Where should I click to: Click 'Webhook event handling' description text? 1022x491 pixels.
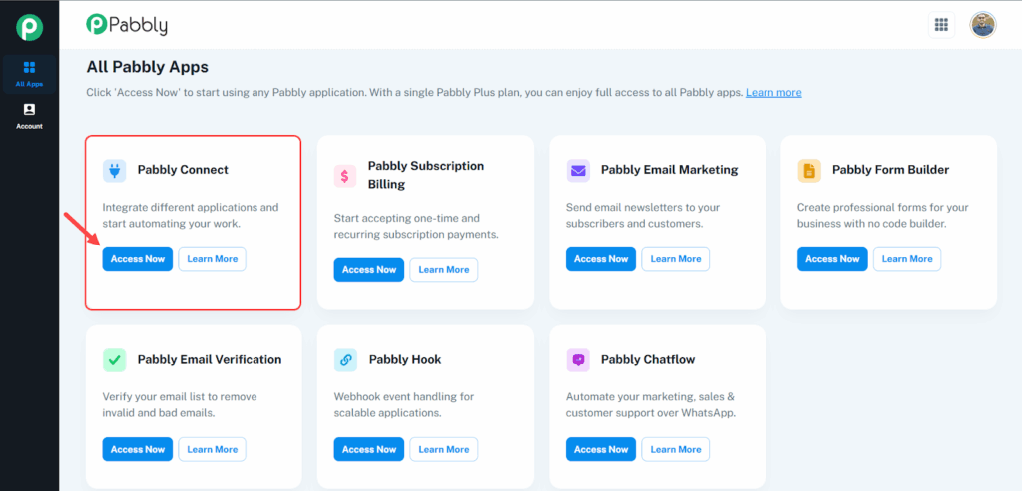pos(404,405)
